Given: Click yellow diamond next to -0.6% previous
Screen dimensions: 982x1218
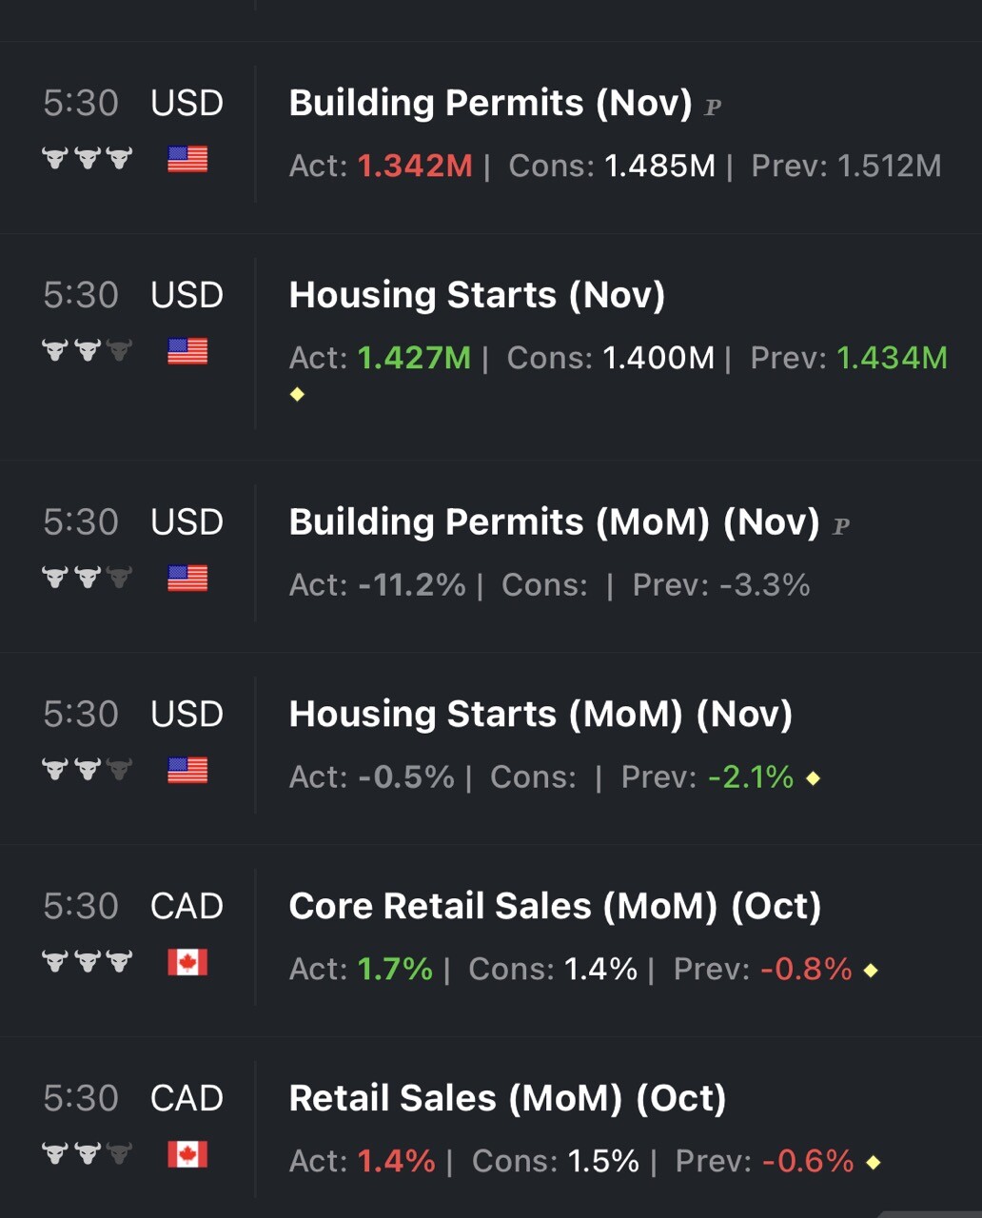Looking at the screenshot, I should 874,1162.
